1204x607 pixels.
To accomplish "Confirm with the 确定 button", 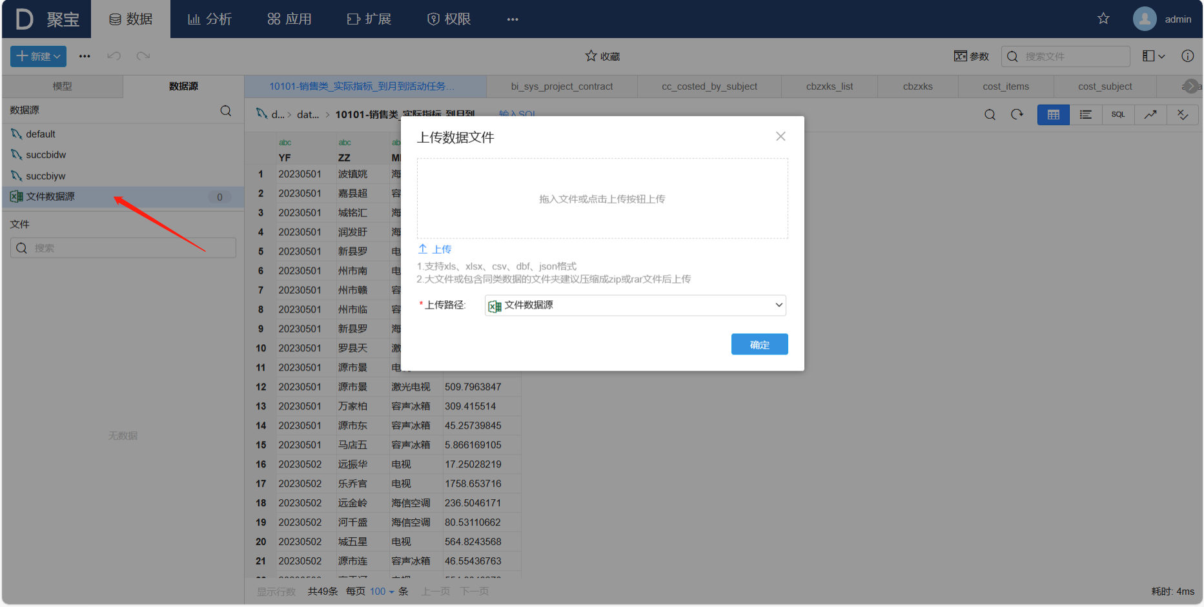I will 759,344.
